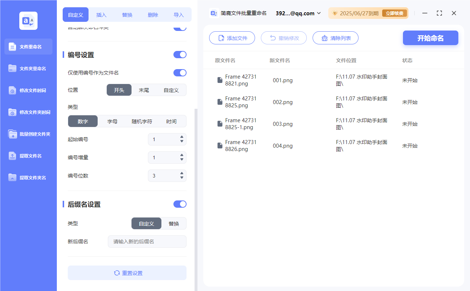The height and width of the screenshot is (291, 470).
Task: Select 提取文件夹名 sidebar icon
Action: click(28, 178)
